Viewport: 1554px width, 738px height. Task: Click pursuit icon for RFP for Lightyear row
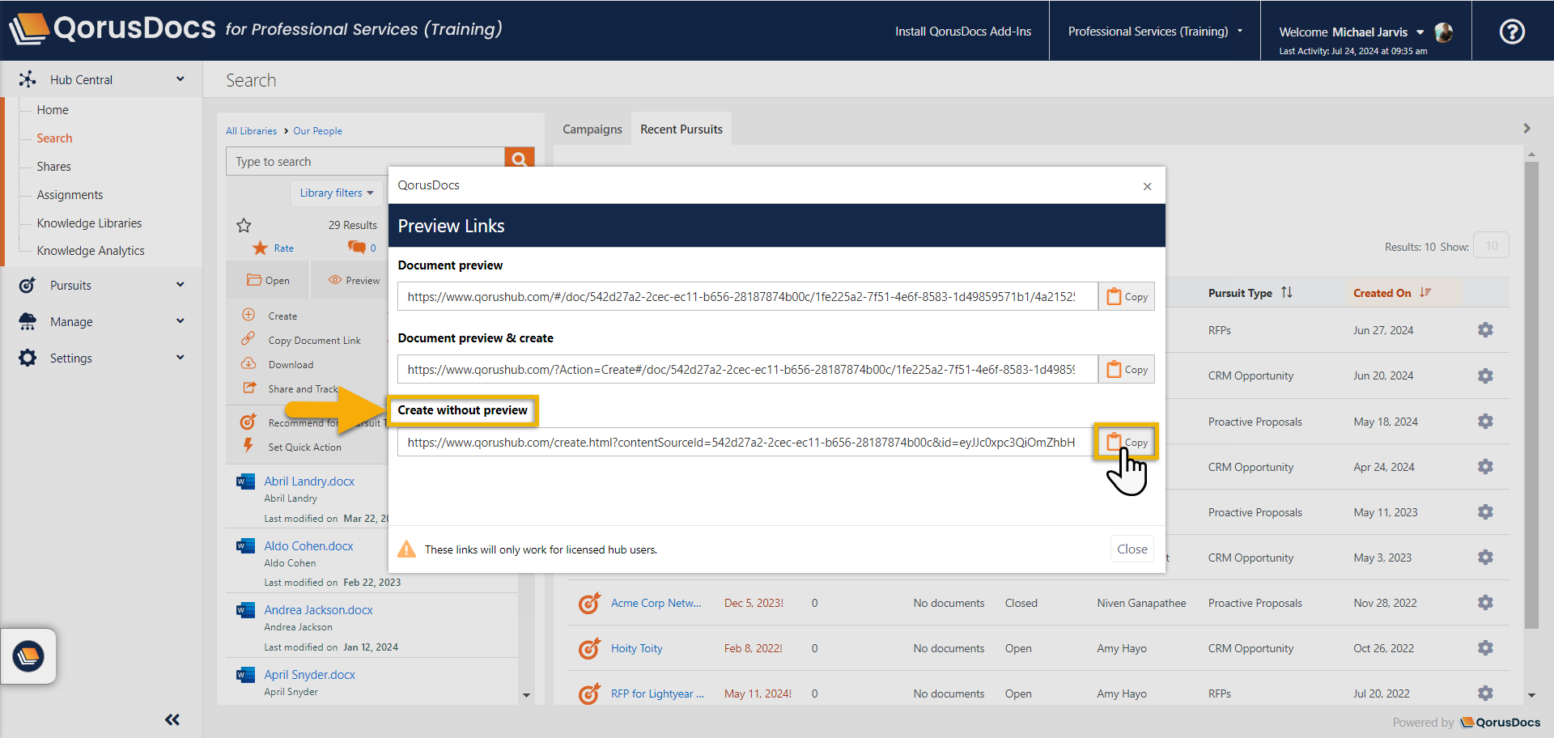coord(589,693)
